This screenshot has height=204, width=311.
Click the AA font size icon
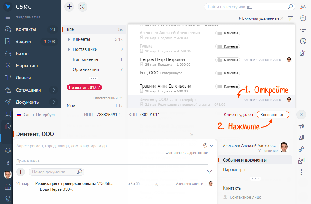coord(303,7)
